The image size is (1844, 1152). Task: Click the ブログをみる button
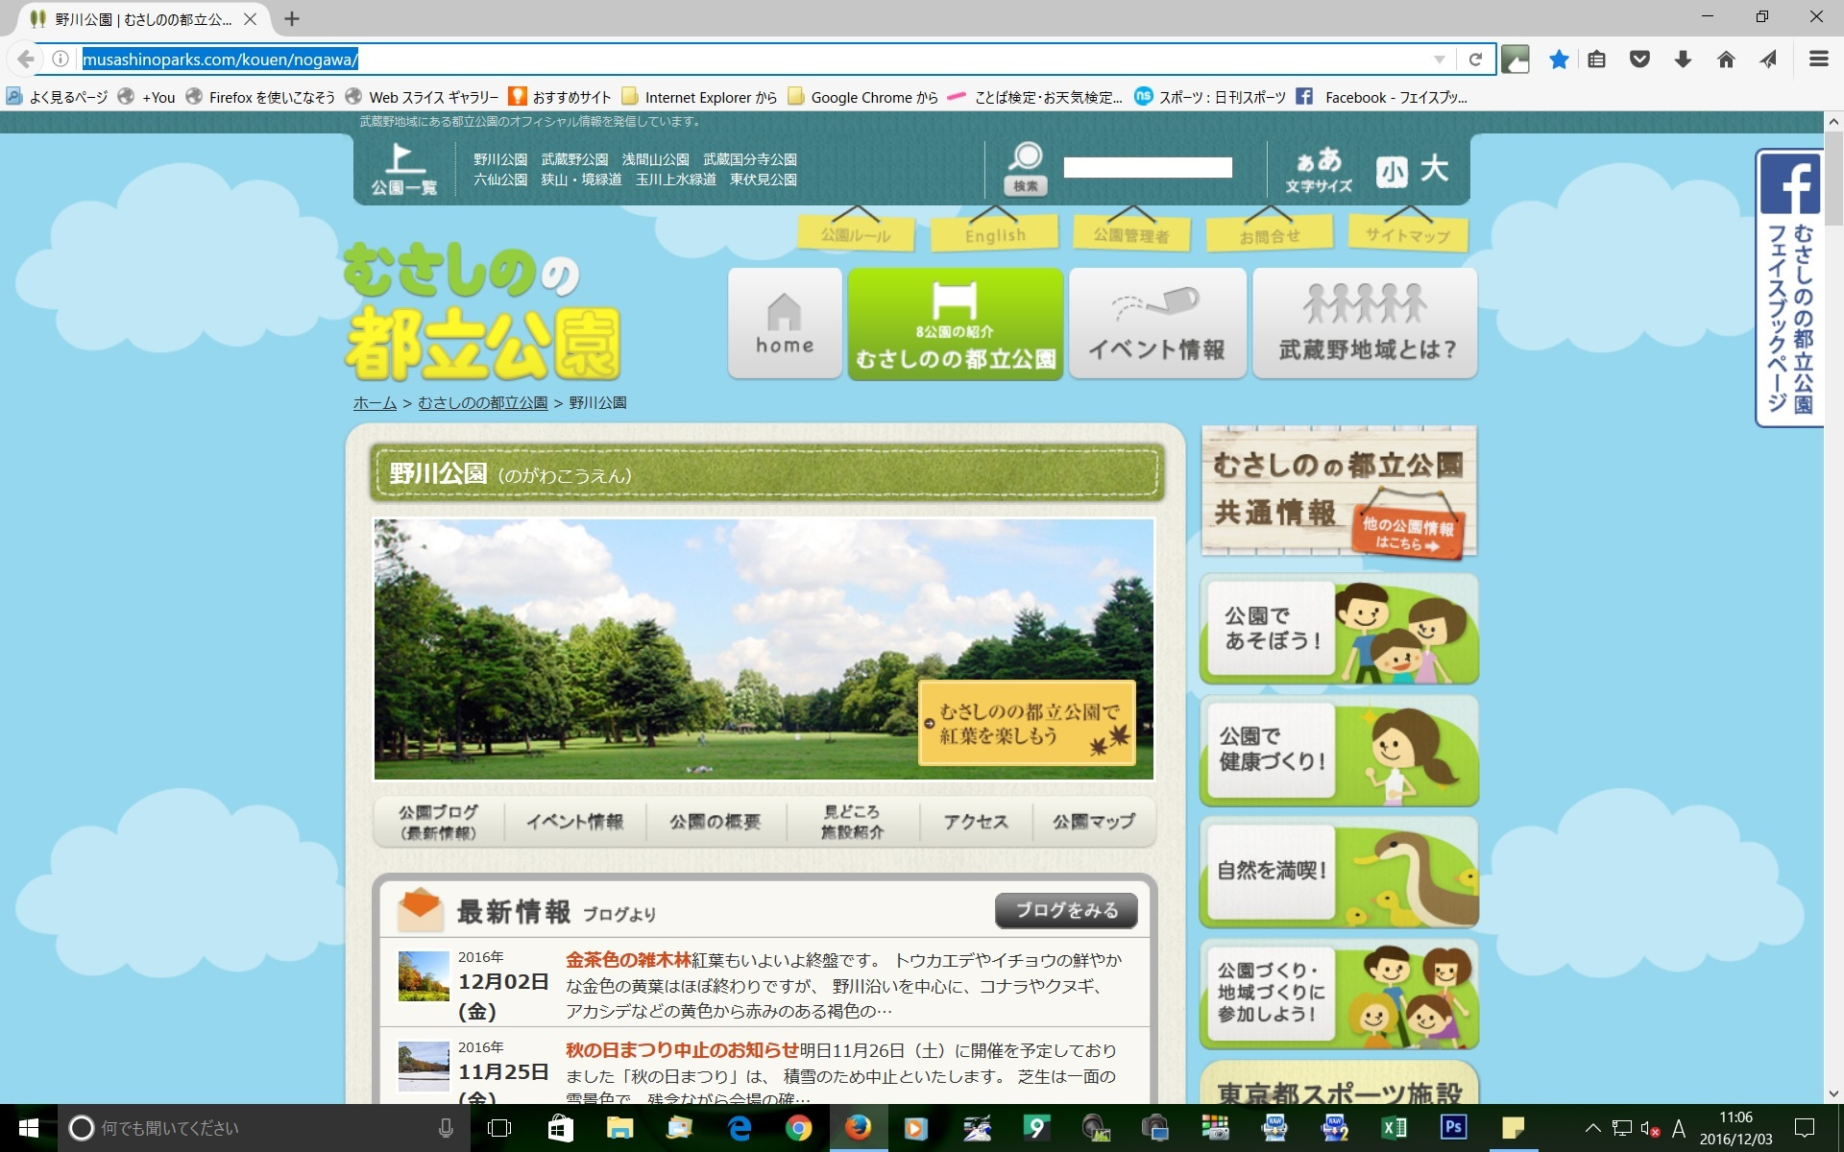pos(1066,910)
